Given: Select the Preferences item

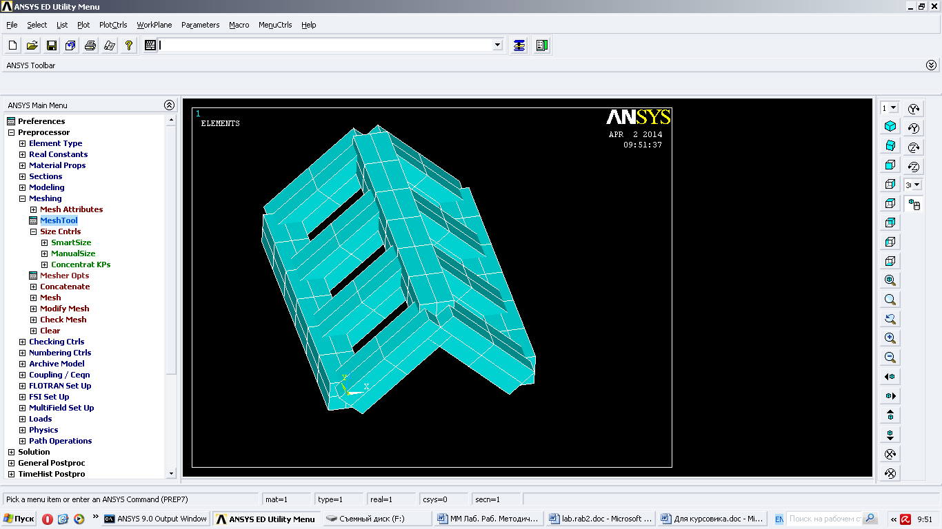Looking at the screenshot, I should (x=41, y=121).
